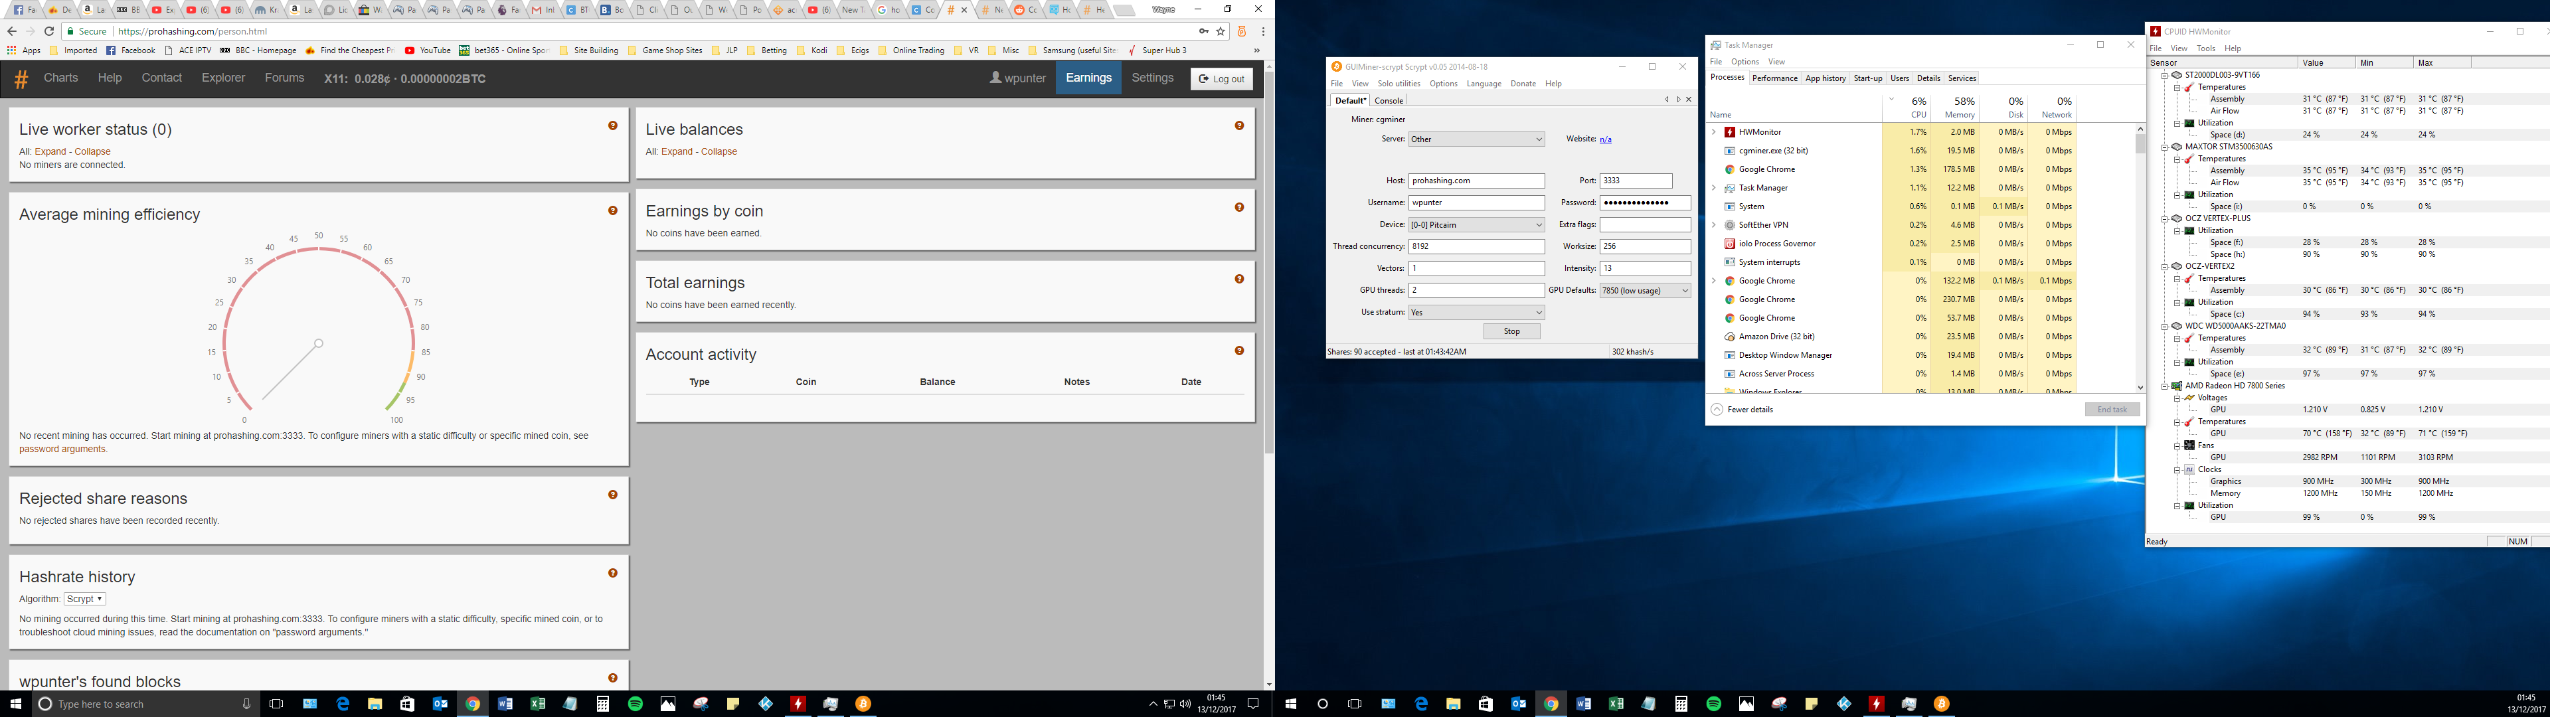This screenshot has height=717, width=2550.
Task: Click the iolo Process Governor process icon
Action: click(x=1729, y=244)
